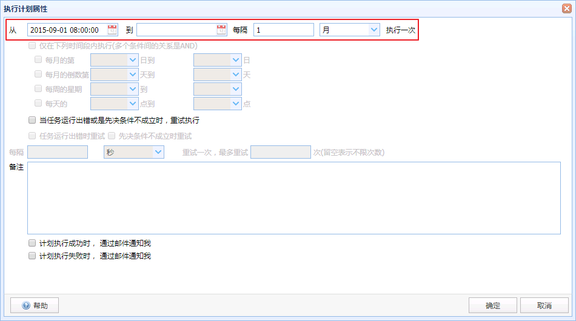Open 每月的倒数第 start day dropdown
Viewport: 576px width, 321px height.
[x=133, y=74]
